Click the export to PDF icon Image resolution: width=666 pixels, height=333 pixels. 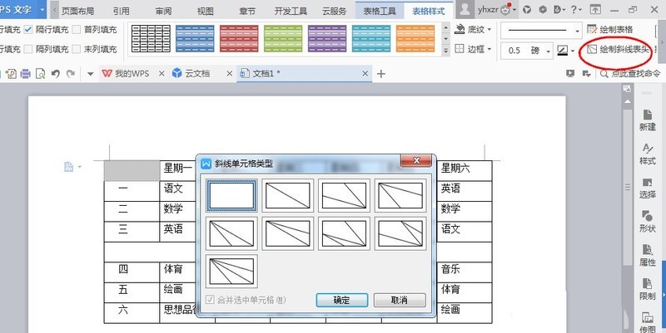[x=11, y=74]
